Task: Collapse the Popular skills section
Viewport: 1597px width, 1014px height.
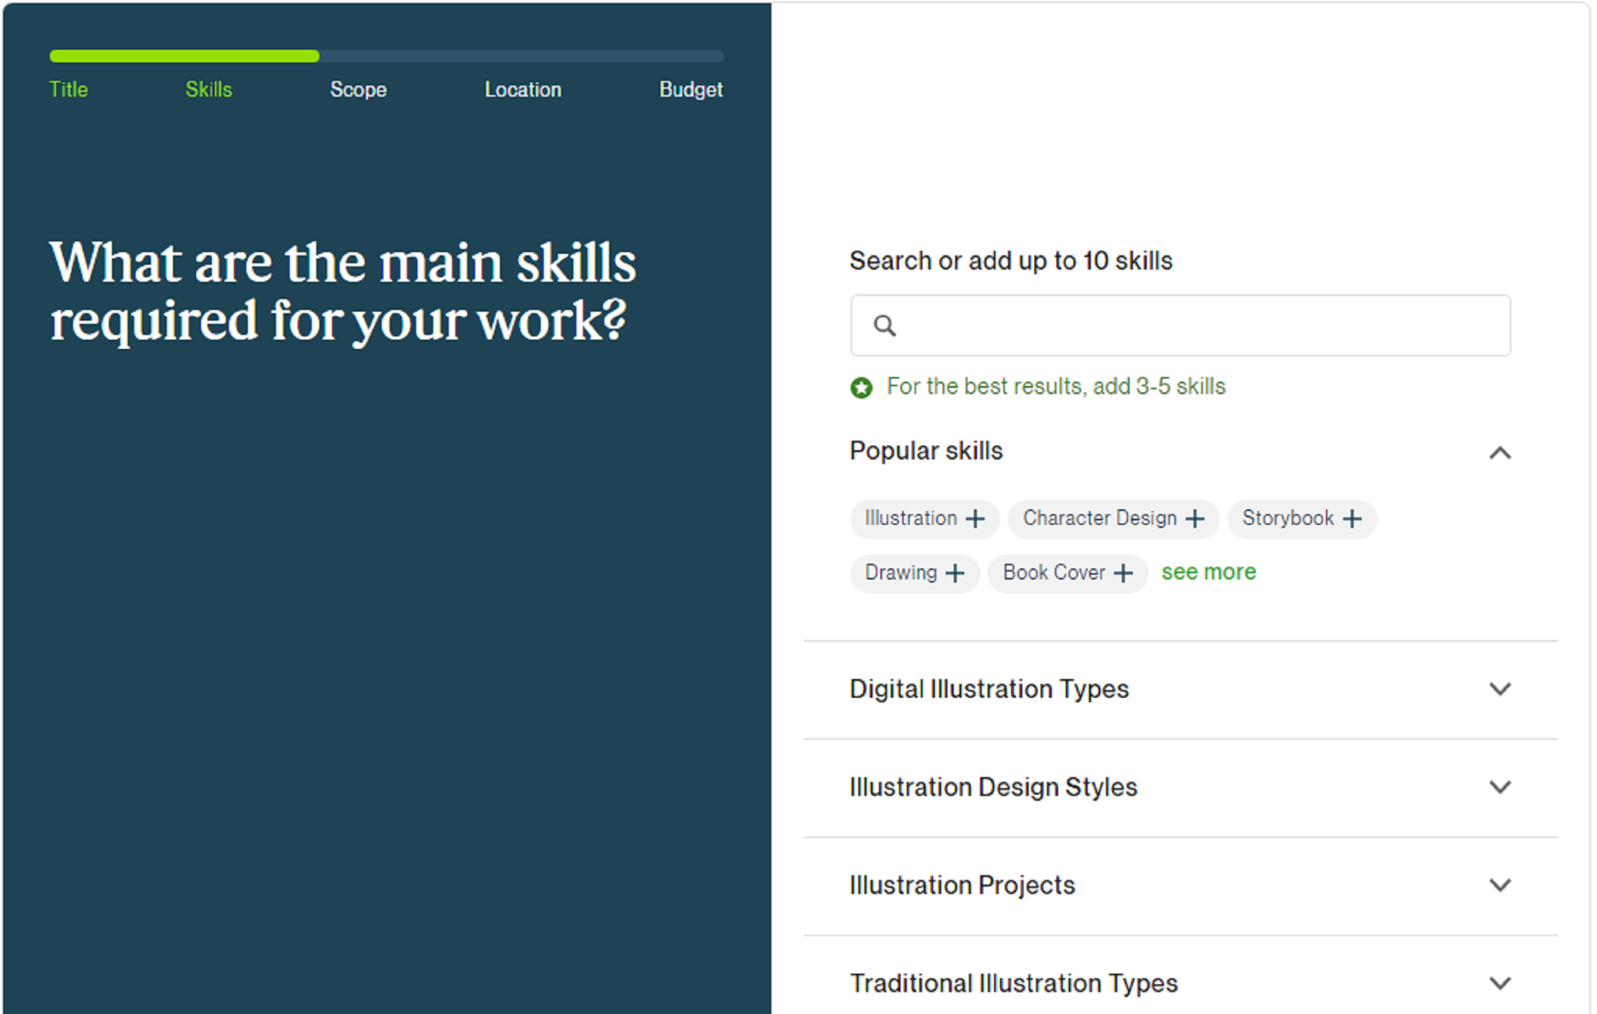Action: [x=1500, y=453]
